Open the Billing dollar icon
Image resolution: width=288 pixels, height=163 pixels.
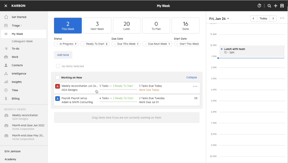coord(6,98)
